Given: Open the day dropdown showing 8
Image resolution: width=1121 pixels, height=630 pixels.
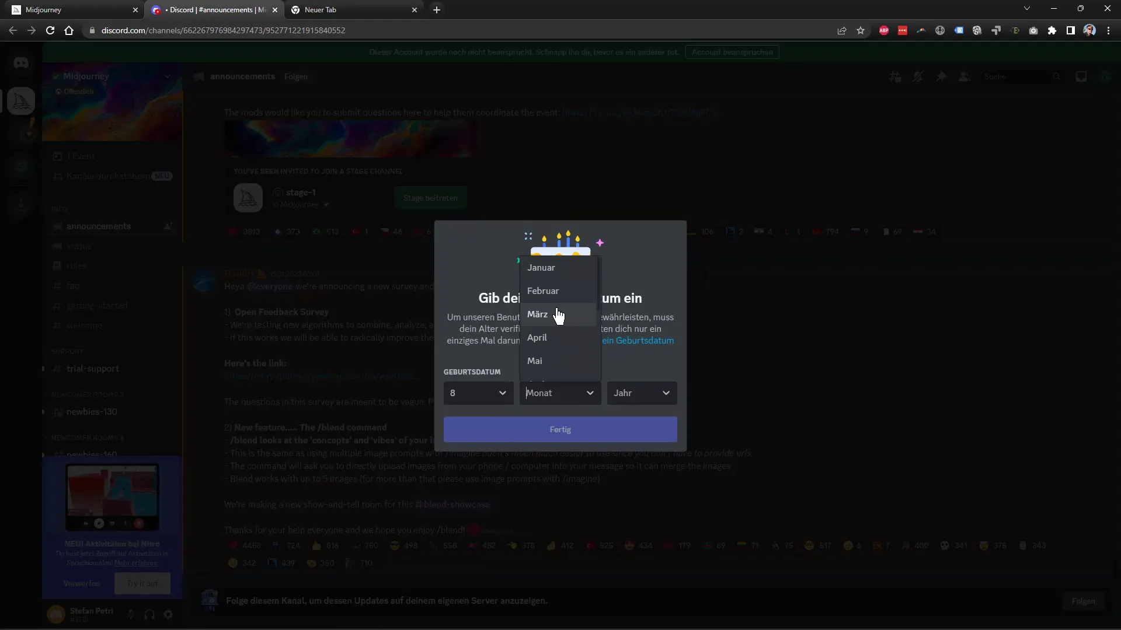Looking at the screenshot, I should 478,393.
